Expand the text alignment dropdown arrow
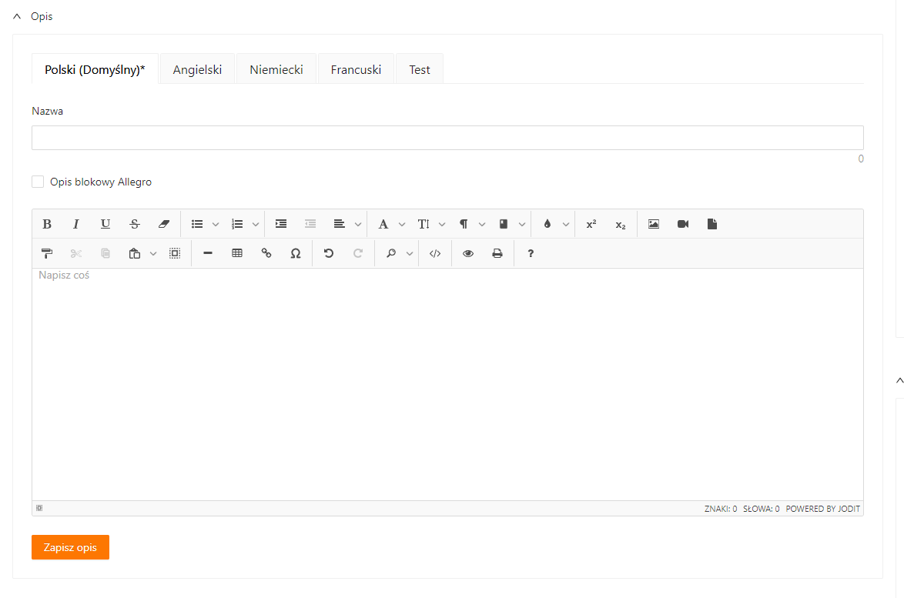The image size is (904, 598). pyautogui.click(x=358, y=225)
